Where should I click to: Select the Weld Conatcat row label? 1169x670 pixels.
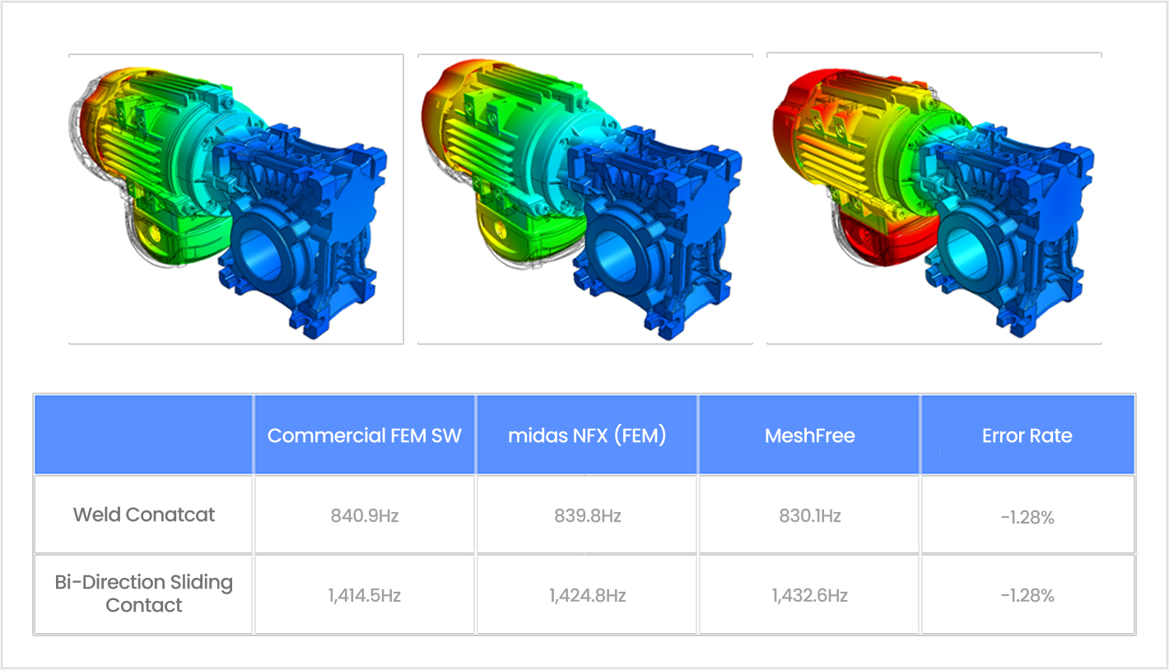click(144, 515)
